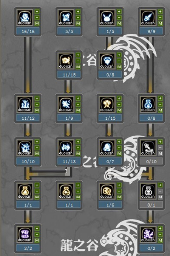Image resolution: width=170 pixels, height=256 pixels.
Task: Increase level of the 1/5 skill with plus
Action: point(119,11)
